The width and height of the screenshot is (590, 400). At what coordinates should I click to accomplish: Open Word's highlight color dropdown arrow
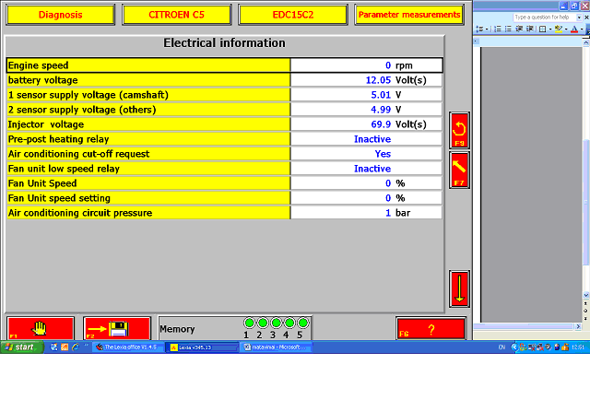tap(566, 29)
